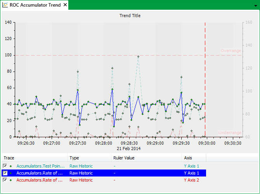
Task: Click Y Axis 2 in the red trace row
Action: point(192,180)
